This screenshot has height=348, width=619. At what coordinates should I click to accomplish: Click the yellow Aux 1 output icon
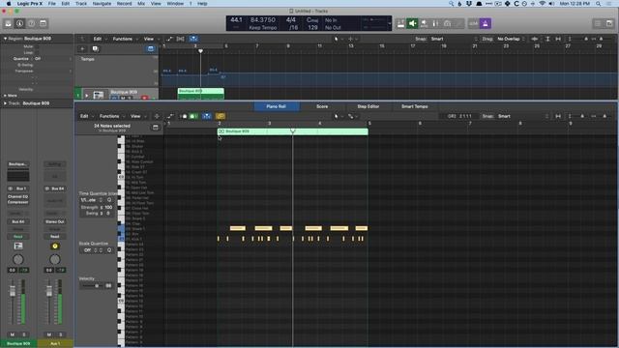pyautogui.click(x=55, y=246)
